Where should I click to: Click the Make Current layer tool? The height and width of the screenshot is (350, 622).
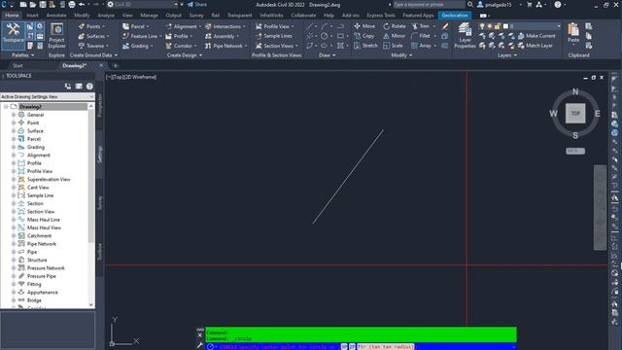[536, 36]
